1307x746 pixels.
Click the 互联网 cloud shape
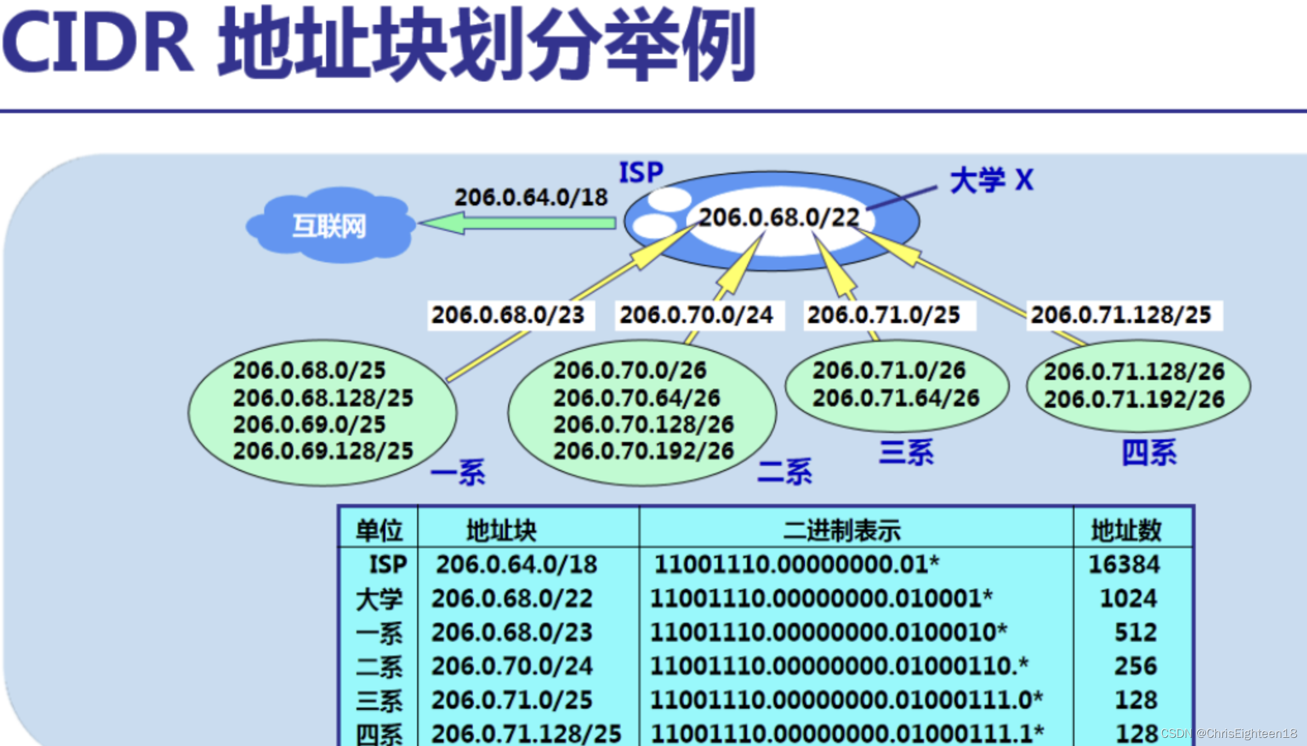[x=330, y=224]
